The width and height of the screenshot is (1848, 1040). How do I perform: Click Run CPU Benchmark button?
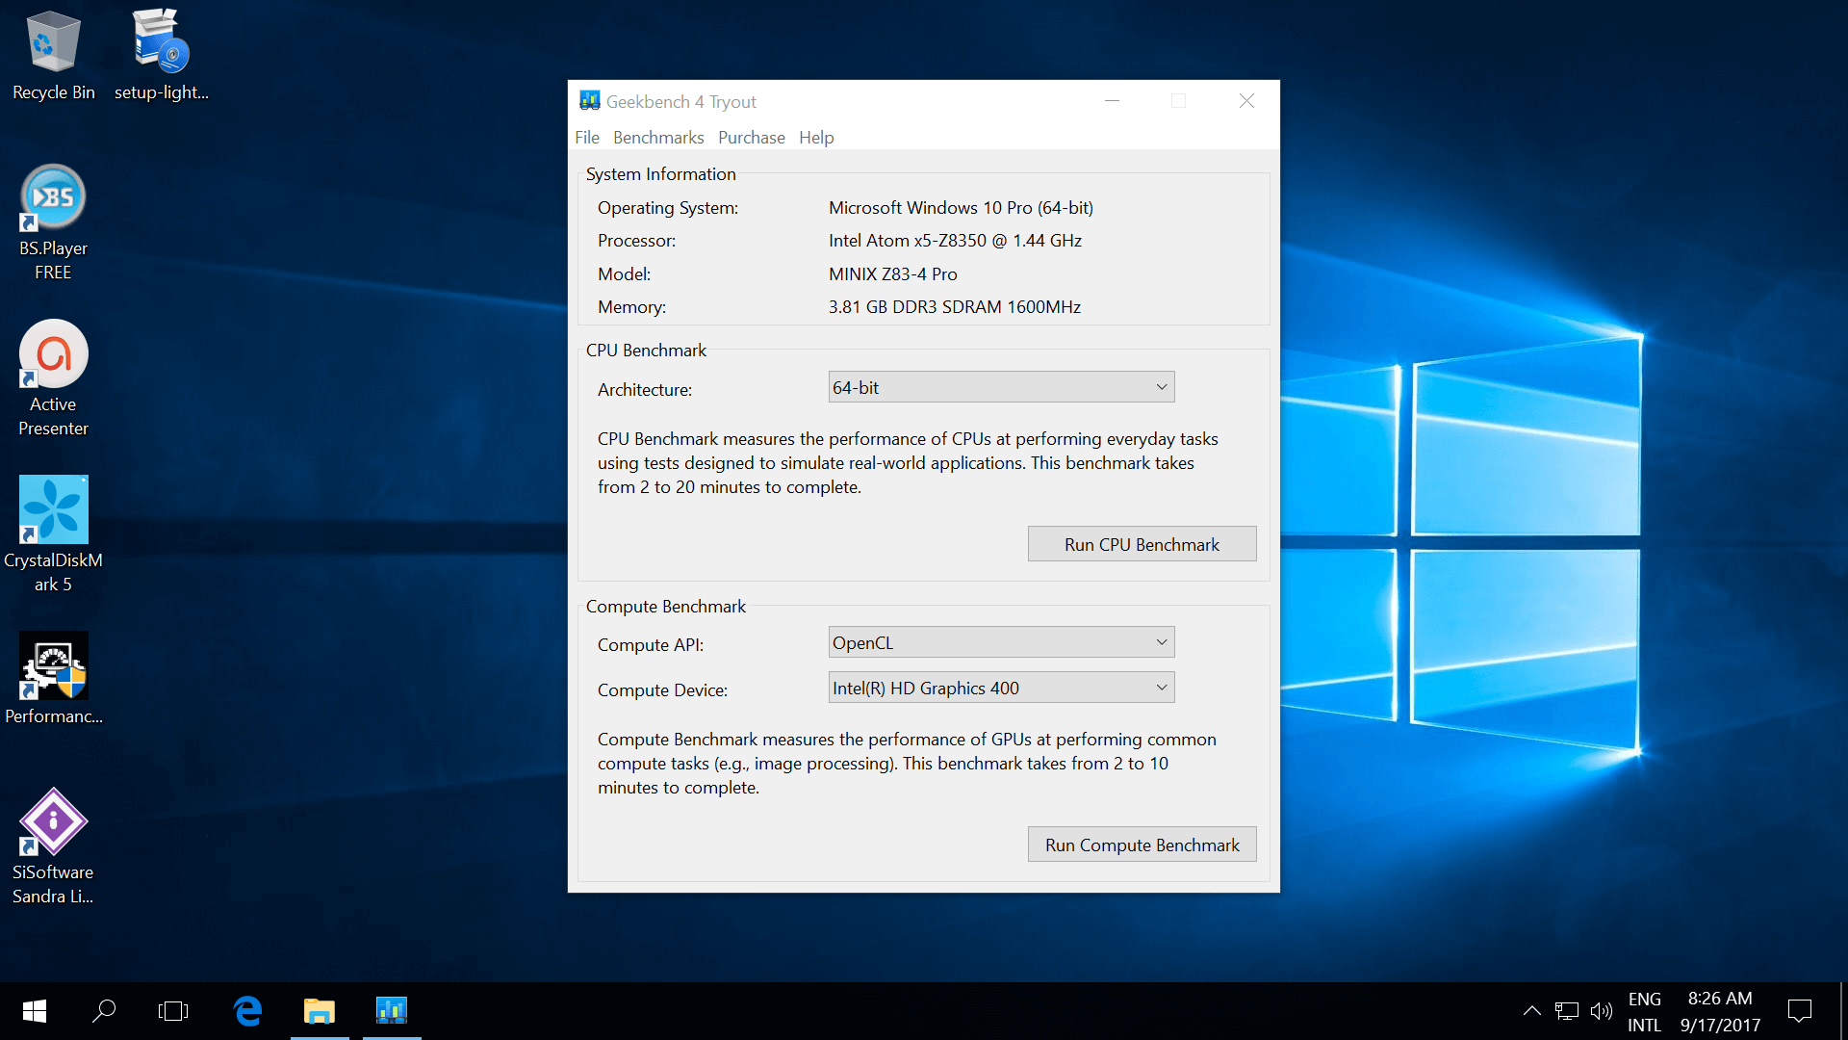[x=1142, y=544]
